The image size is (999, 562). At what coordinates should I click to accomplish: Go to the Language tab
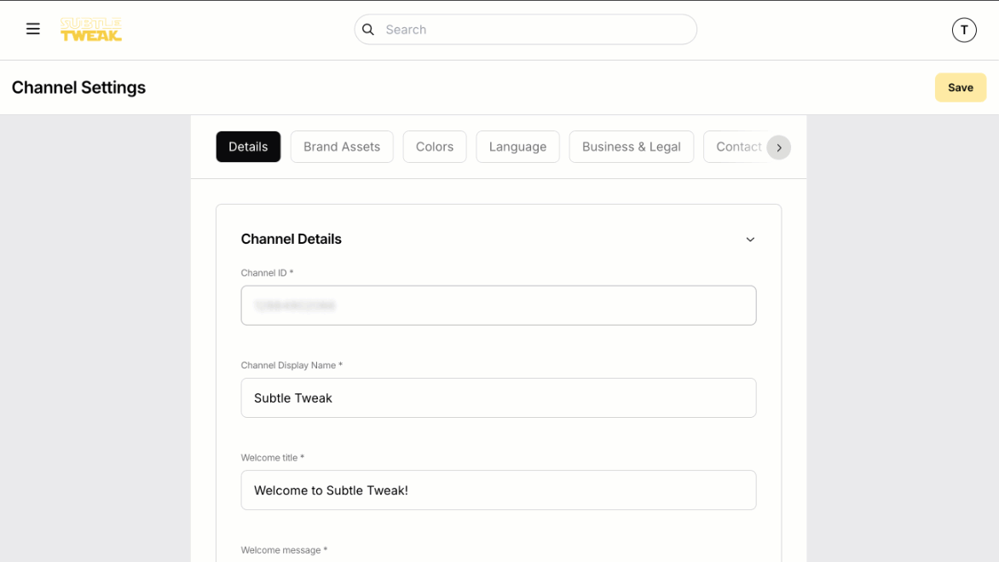517,147
